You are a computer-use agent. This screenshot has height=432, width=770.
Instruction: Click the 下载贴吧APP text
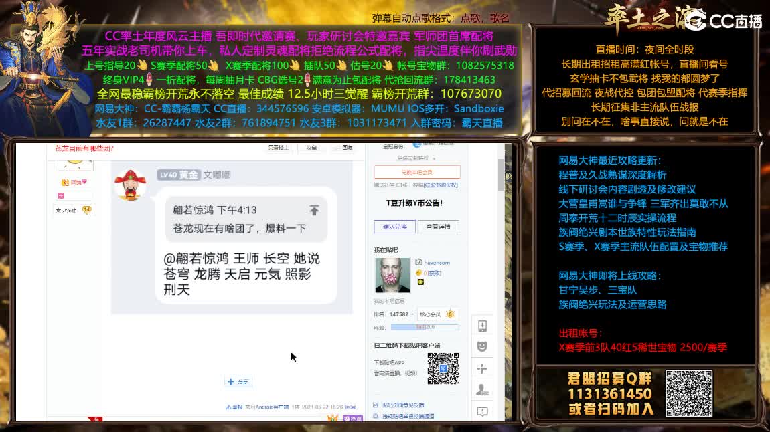tap(389, 363)
